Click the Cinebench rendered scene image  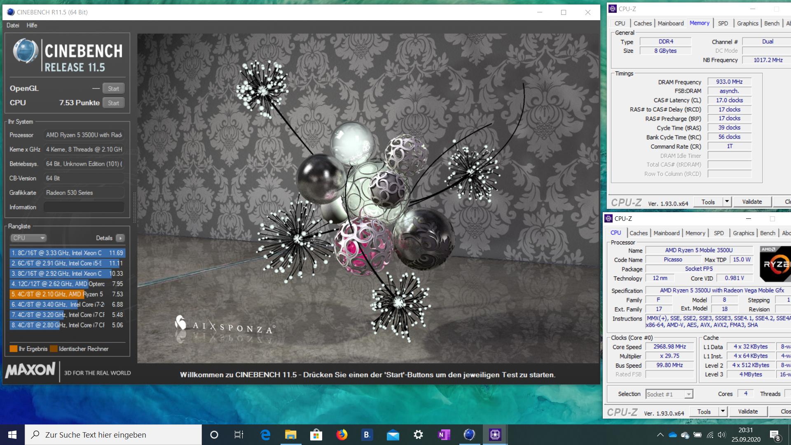pyautogui.click(x=368, y=198)
